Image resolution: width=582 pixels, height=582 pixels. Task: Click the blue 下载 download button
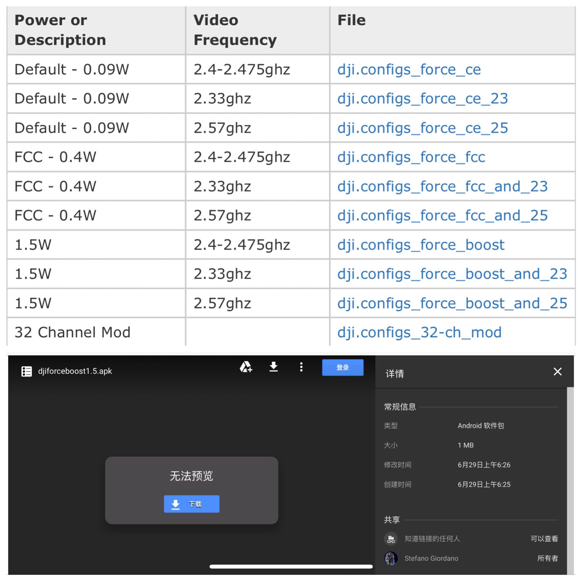192,504
